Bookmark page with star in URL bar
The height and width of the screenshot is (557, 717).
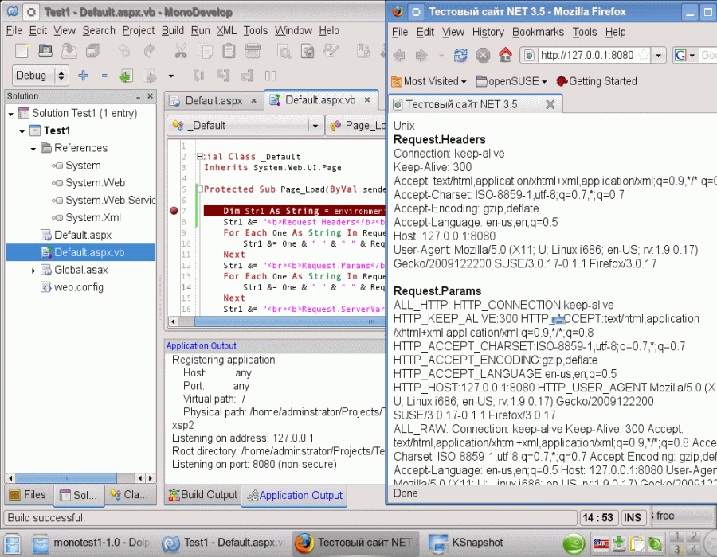tap(644, 56)
